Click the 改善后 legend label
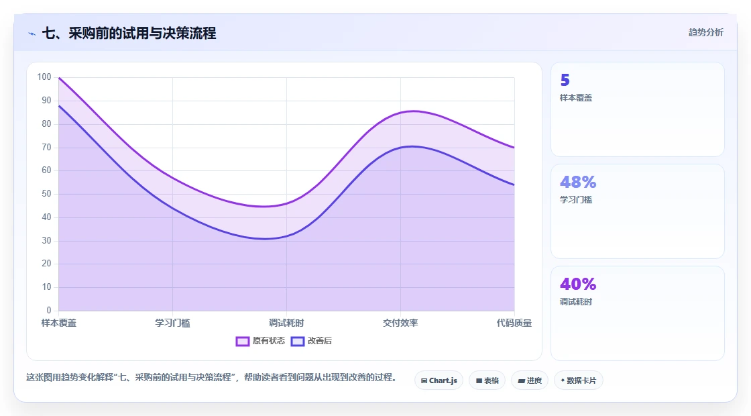This screenshot has width=751, height=416. click(319, 341)
